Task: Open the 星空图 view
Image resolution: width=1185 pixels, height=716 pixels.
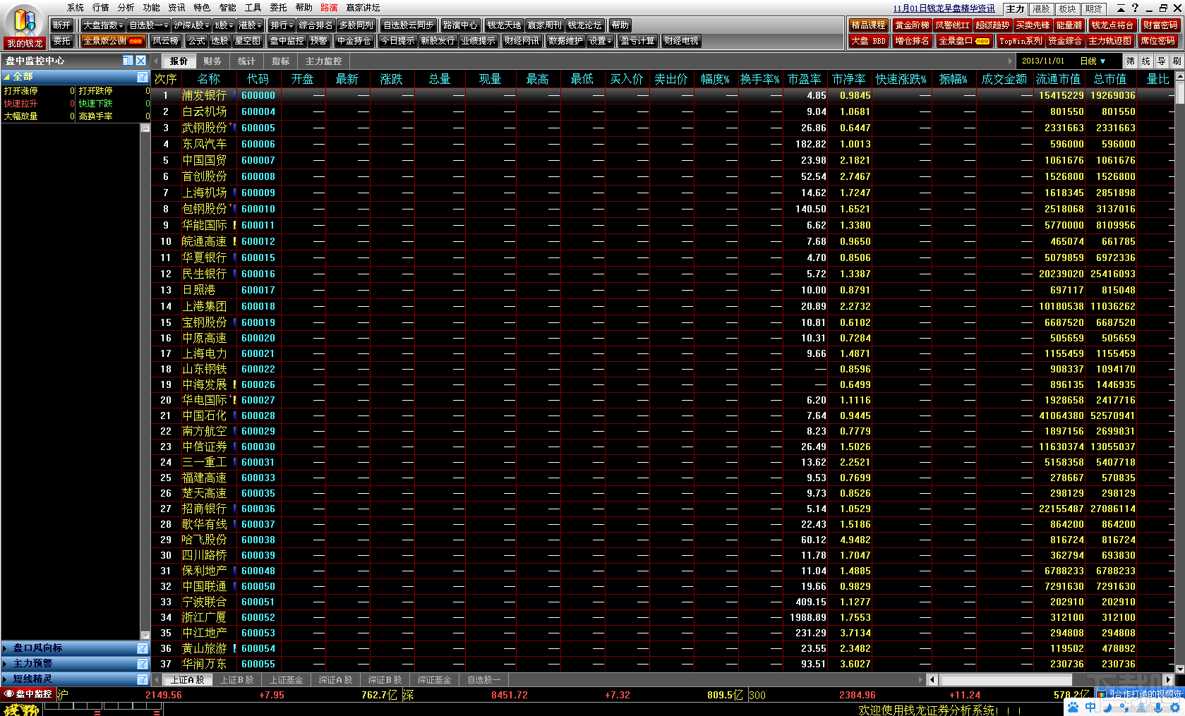Action: coord(248,41)
